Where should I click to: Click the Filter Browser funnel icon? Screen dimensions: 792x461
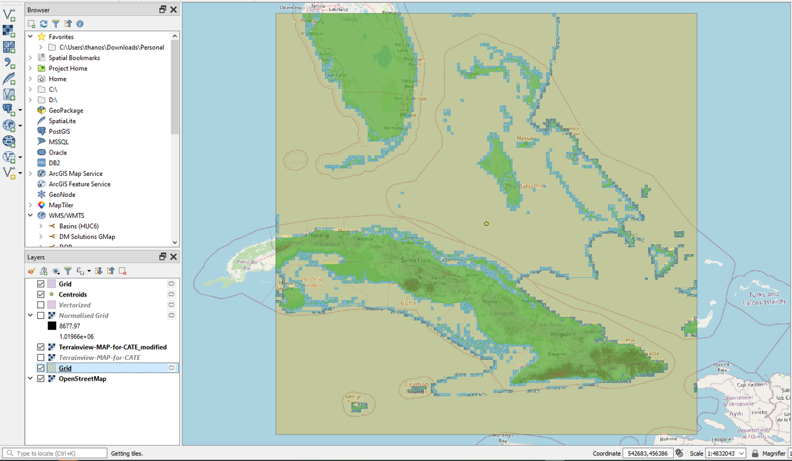click(x=56, y=24)
